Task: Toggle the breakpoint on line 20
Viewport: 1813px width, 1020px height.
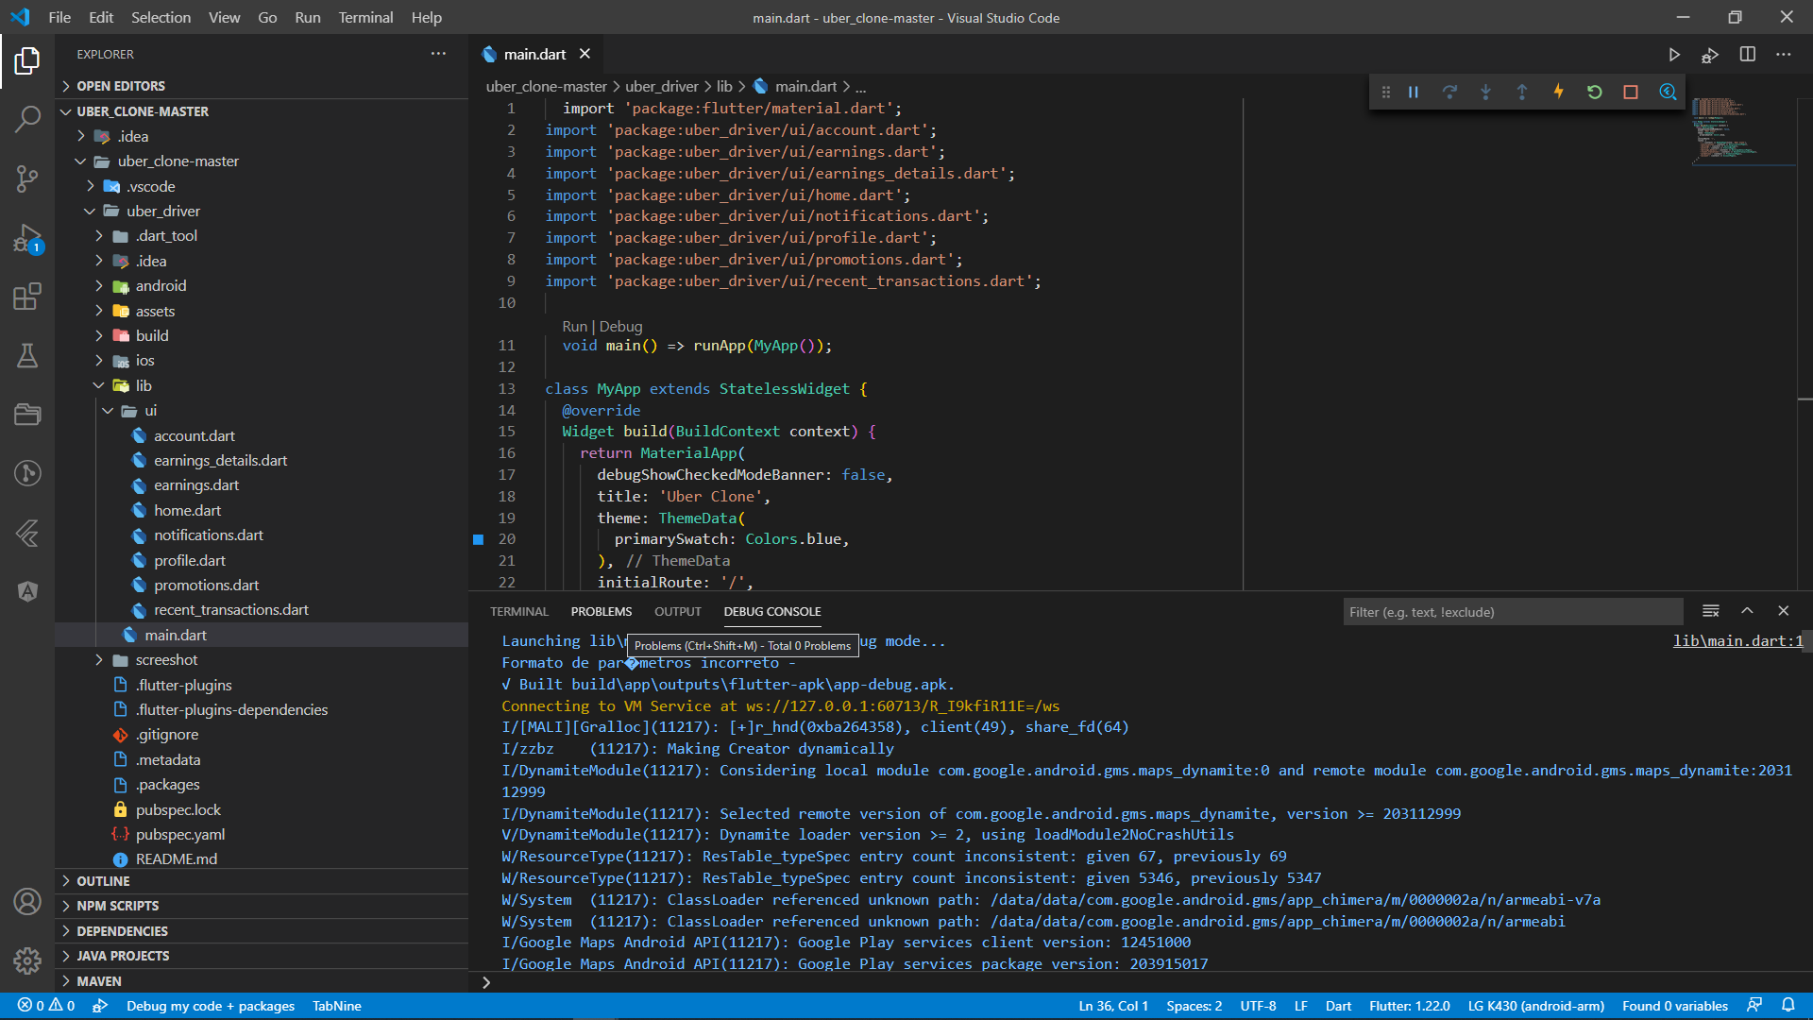Action: (480, 539)
